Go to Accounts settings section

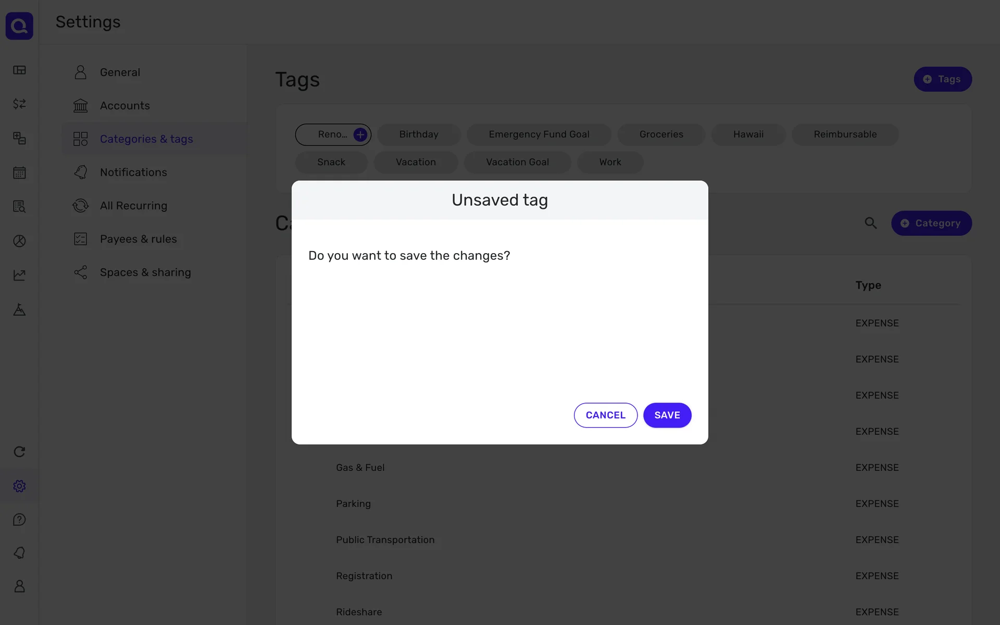pos(124,106)
